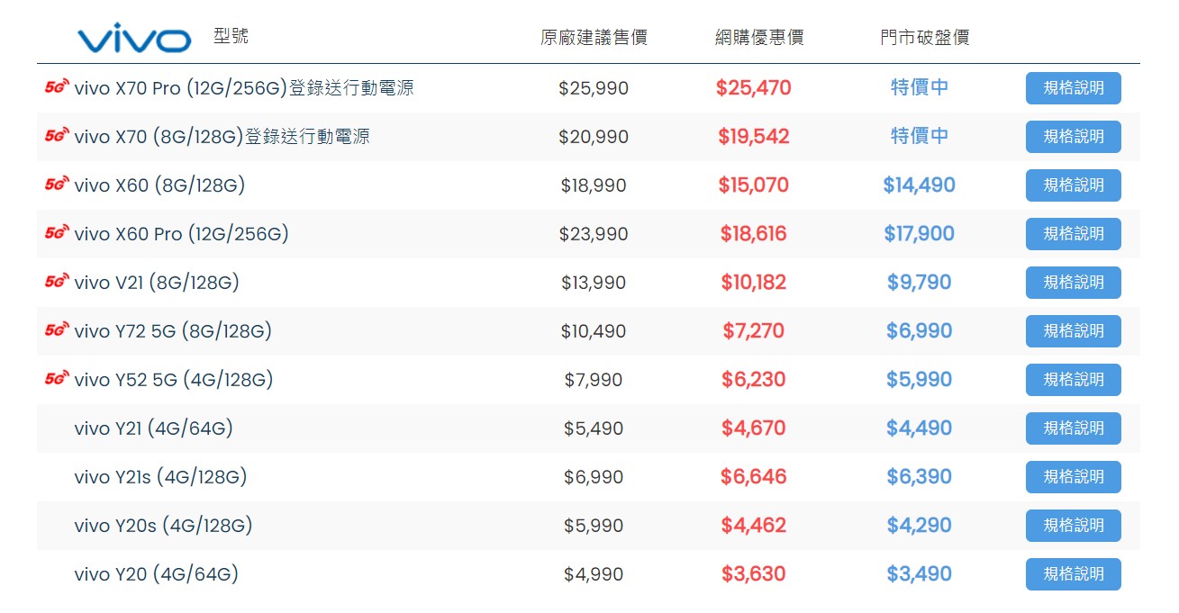Click the online price $19,542
1179x613 pixels.
[754, 137]
